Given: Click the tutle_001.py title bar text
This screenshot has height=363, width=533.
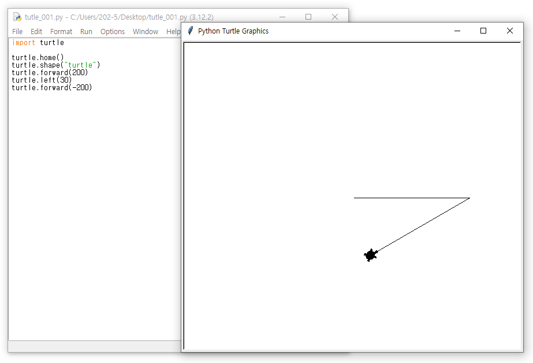Looking at the screenshot, I should (x=119, y=17).
